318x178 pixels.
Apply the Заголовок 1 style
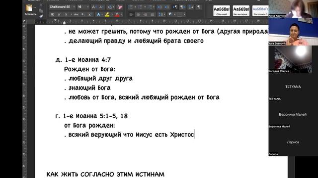[x=260, y=11]
